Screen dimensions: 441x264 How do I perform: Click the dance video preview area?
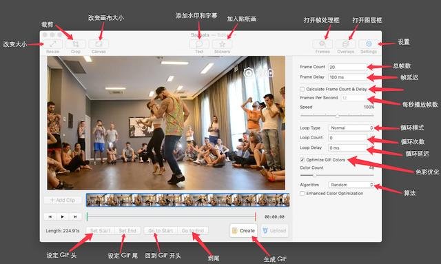tap(166, 123)
